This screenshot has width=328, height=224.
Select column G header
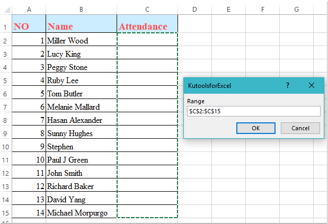[296, 9]
